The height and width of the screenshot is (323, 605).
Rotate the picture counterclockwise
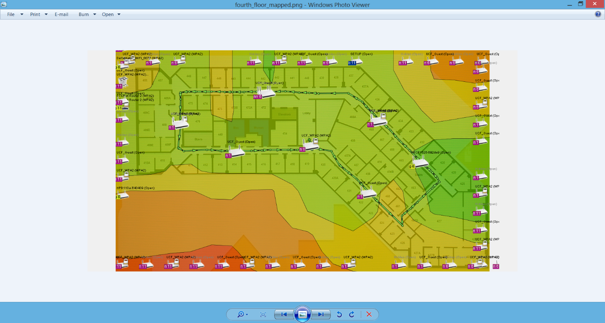pos(339,315)
